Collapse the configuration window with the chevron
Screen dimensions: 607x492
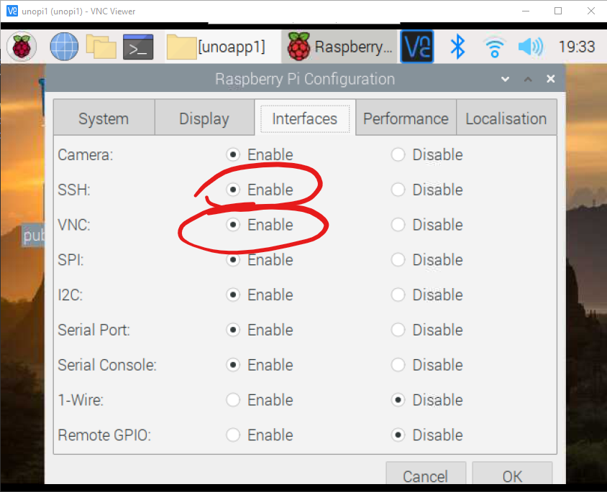pyautogui.click(x=528, y=79)
